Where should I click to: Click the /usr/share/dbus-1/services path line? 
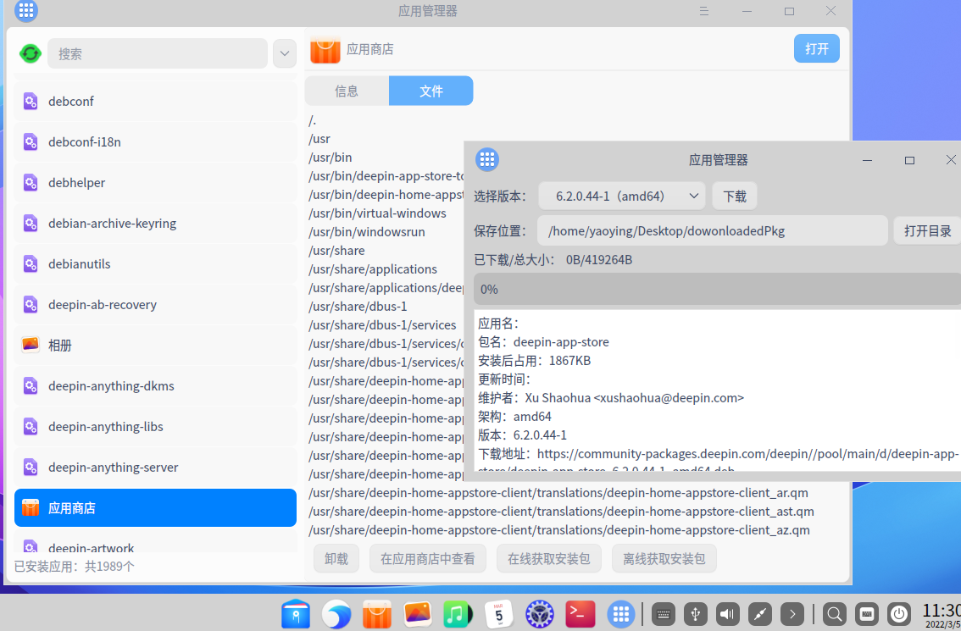382,325
